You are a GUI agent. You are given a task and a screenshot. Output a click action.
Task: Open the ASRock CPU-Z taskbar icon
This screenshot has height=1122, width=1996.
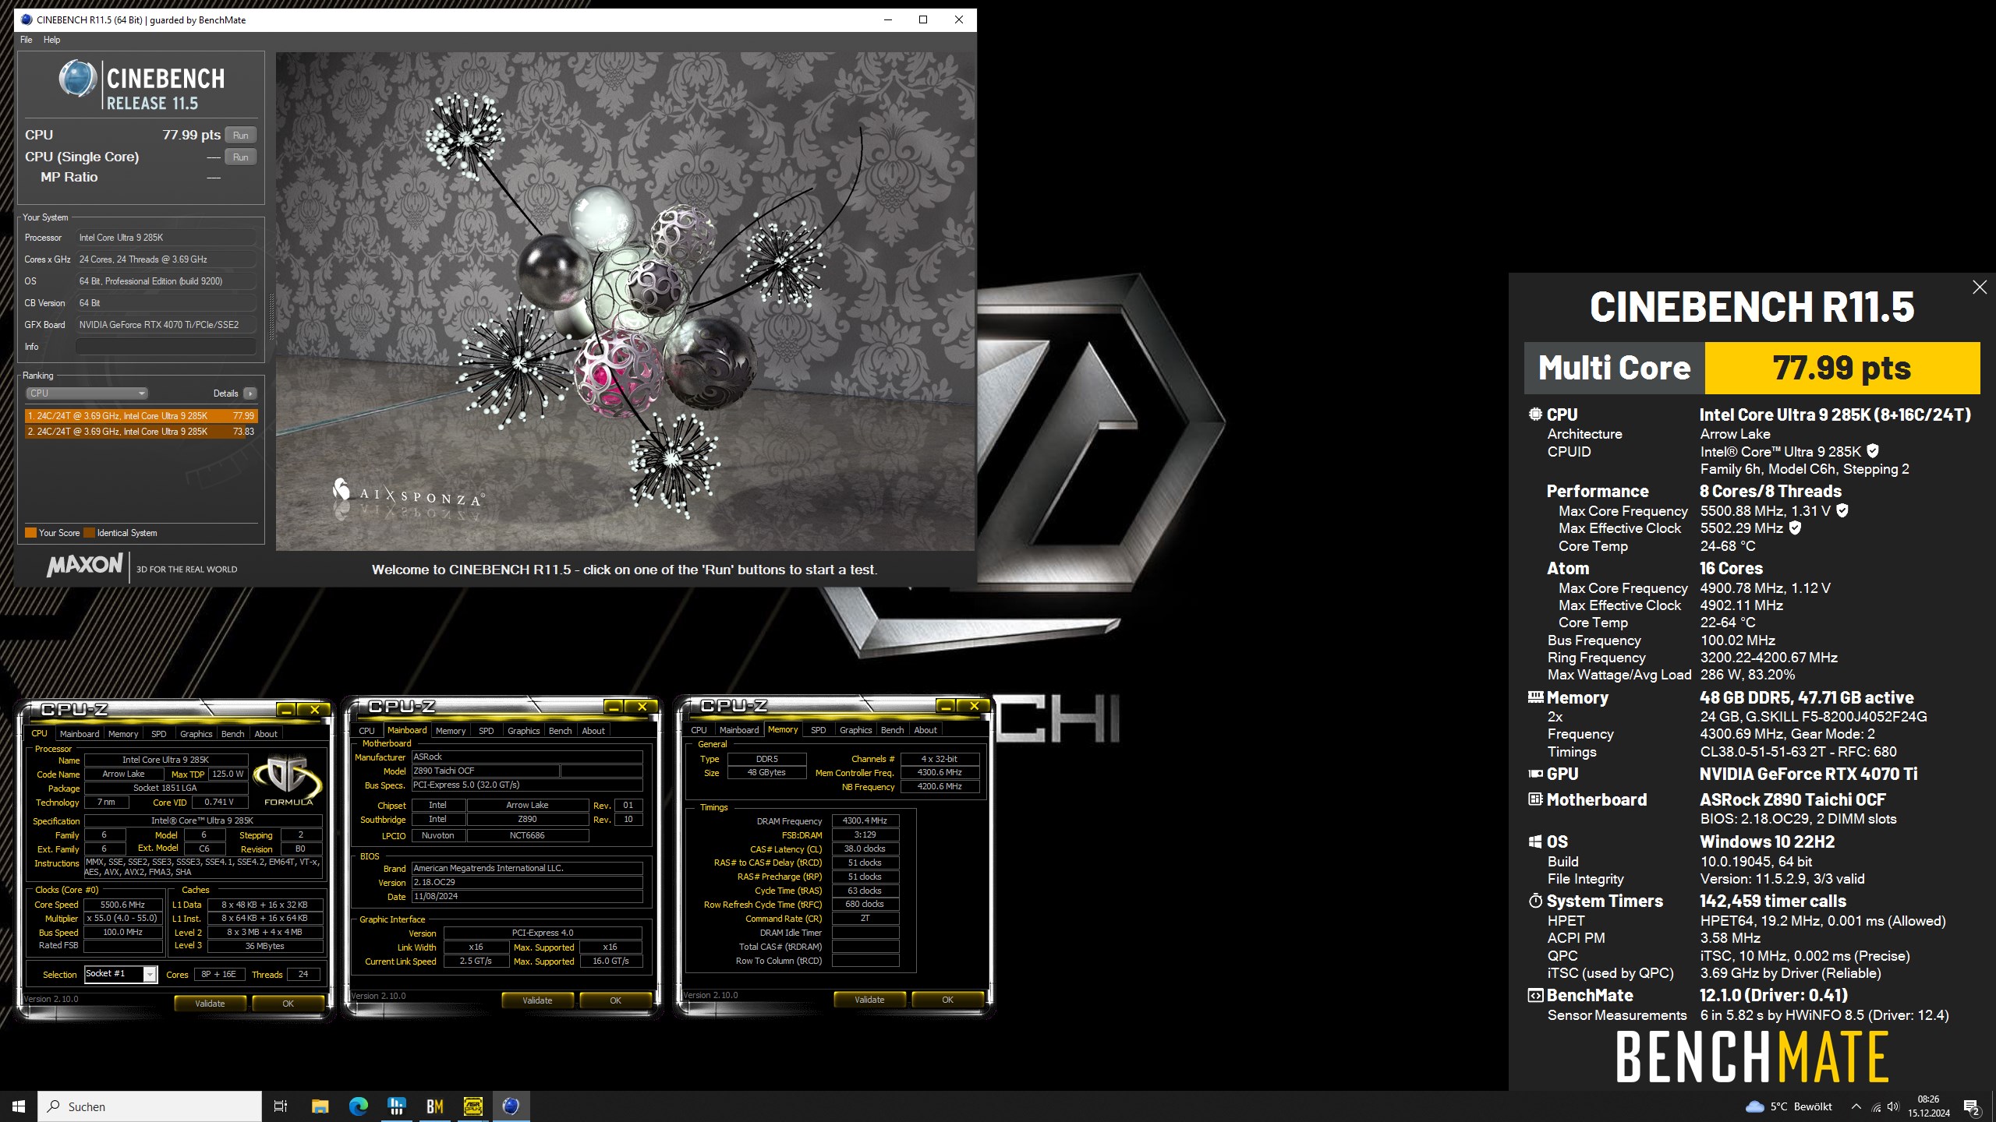pos(472,1106)
